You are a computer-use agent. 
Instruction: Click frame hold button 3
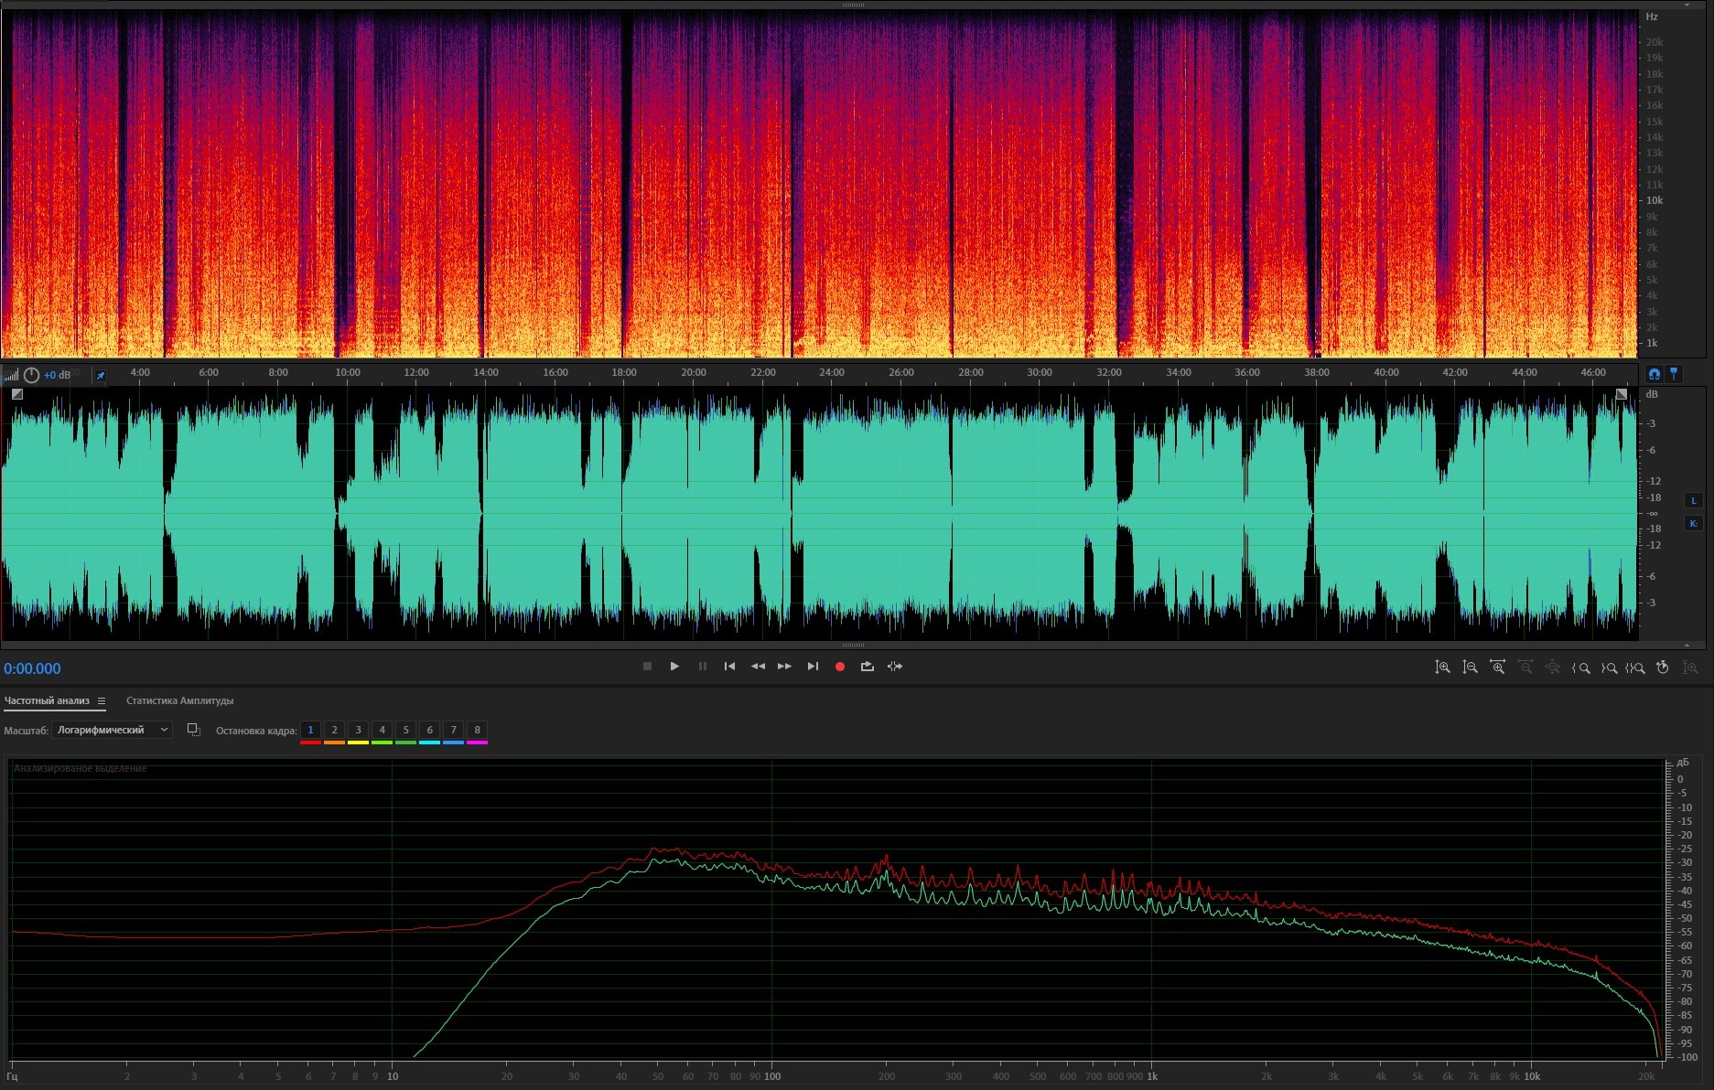pyautogui.click(x=358, y=730)
